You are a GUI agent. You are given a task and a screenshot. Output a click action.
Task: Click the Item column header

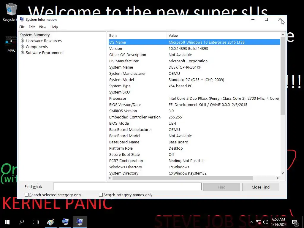137,36
